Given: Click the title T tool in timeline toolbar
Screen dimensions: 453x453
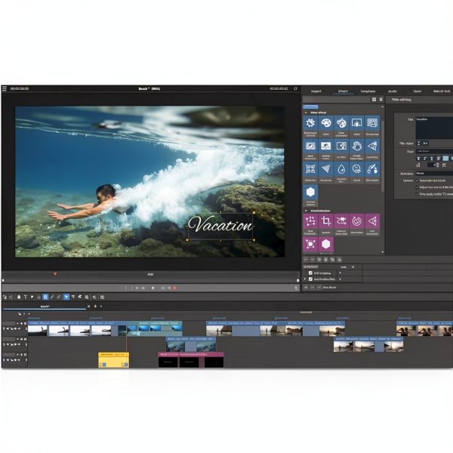Looking at the screenshot, I should pyautogui.click(x=26, y=297).
